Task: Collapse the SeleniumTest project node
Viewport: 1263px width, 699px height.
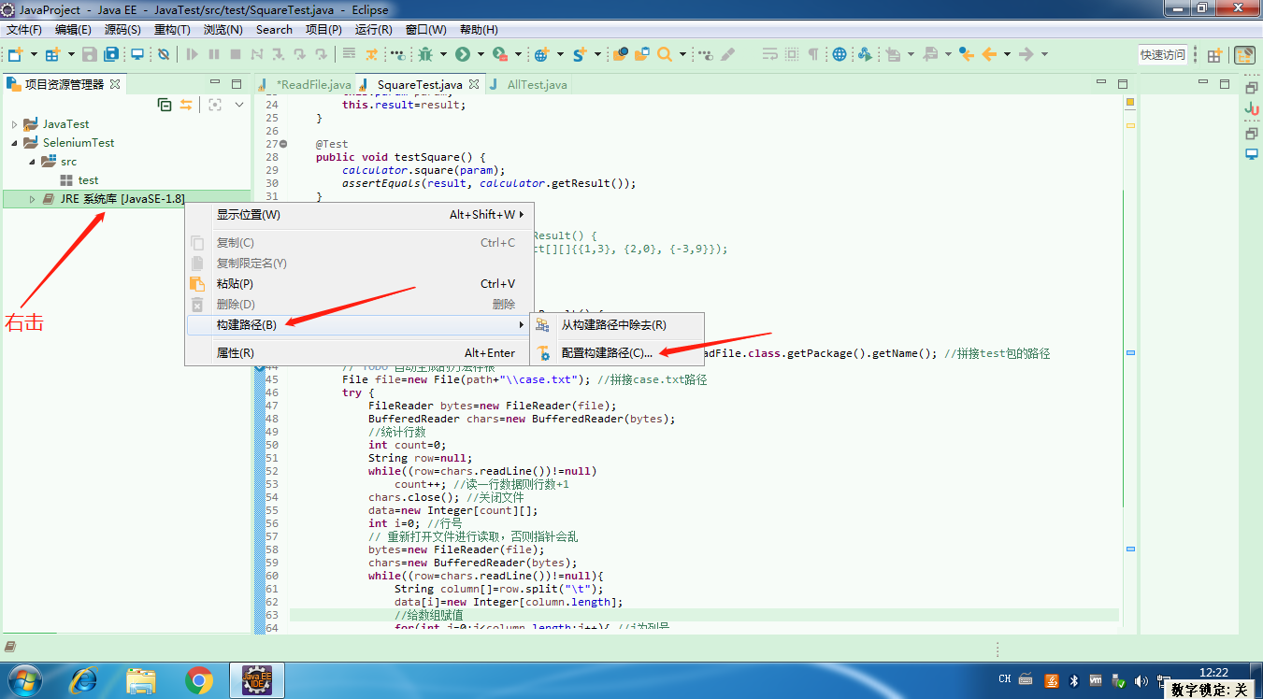Action: (x=14, y=143)
